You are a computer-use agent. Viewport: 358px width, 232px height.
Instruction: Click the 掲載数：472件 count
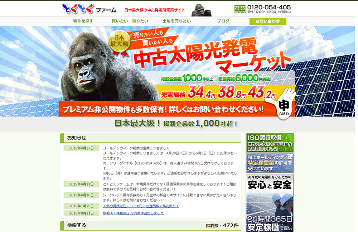tap(222, 226)
